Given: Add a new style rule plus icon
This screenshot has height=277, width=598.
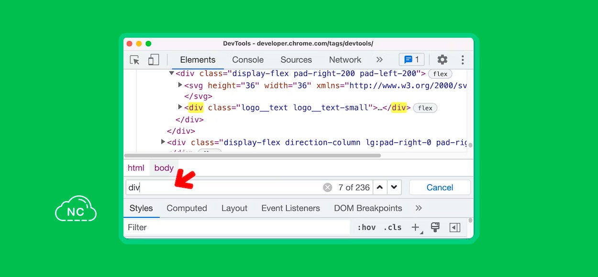Looking at the screenshot, I should [x=416, y=227].
